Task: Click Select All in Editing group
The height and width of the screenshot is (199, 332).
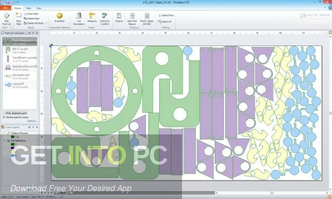Action: click(164, 22)
